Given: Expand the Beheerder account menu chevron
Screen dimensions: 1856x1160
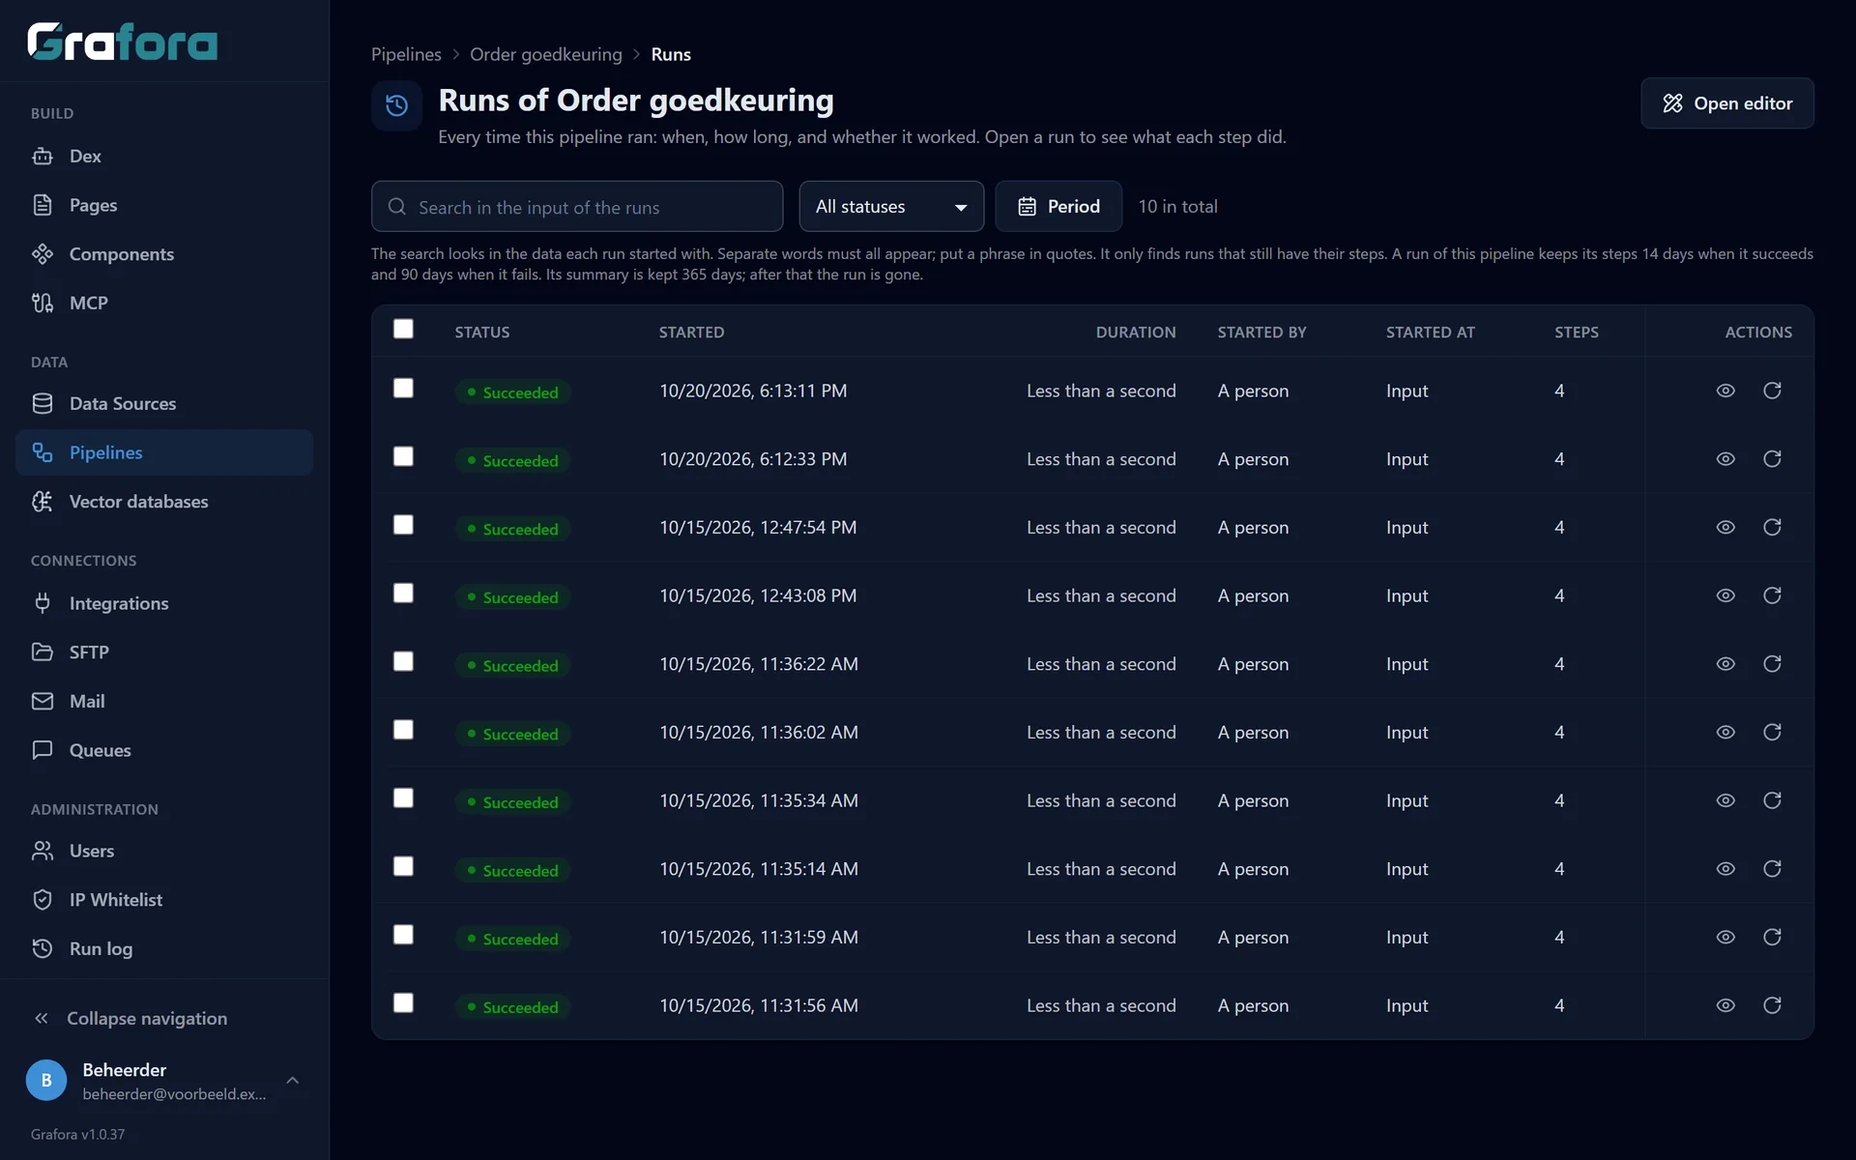Looking at the screenshot, I should (293, 1080).
